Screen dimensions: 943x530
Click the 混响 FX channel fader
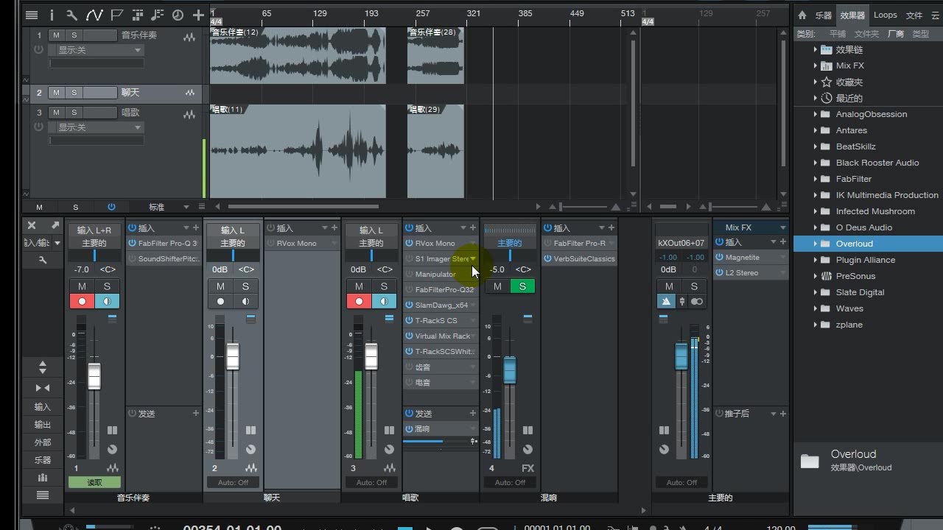[510, 370]
